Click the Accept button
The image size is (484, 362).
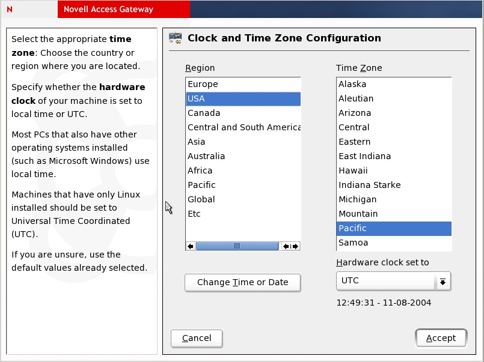tap(441, 338)
